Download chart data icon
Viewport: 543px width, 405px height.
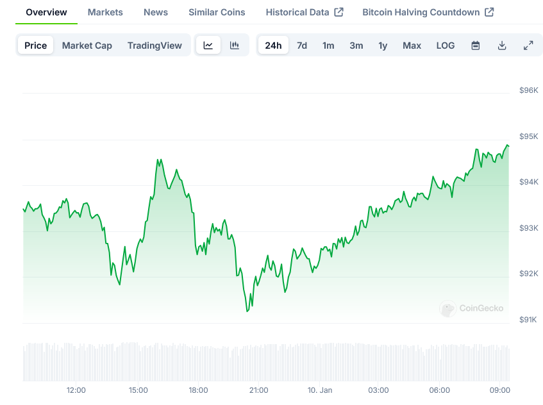(502, 45)
